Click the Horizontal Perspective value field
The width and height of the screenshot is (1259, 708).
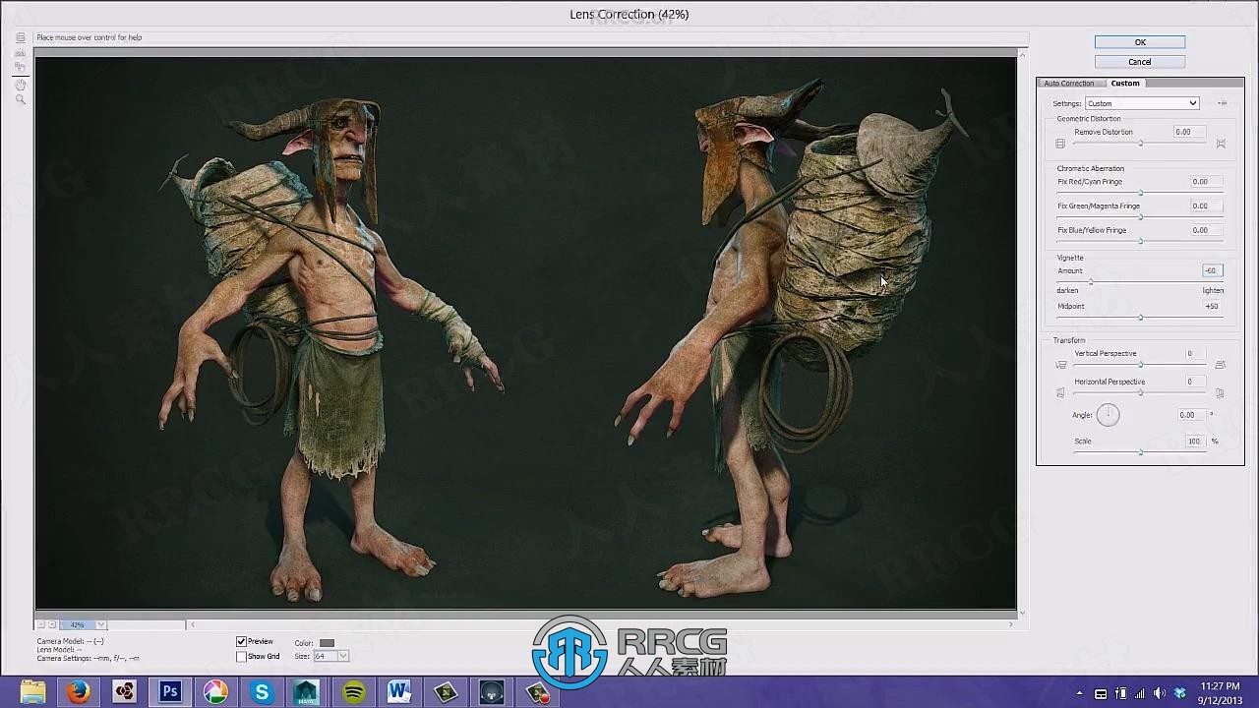(x=1195, y=382)
